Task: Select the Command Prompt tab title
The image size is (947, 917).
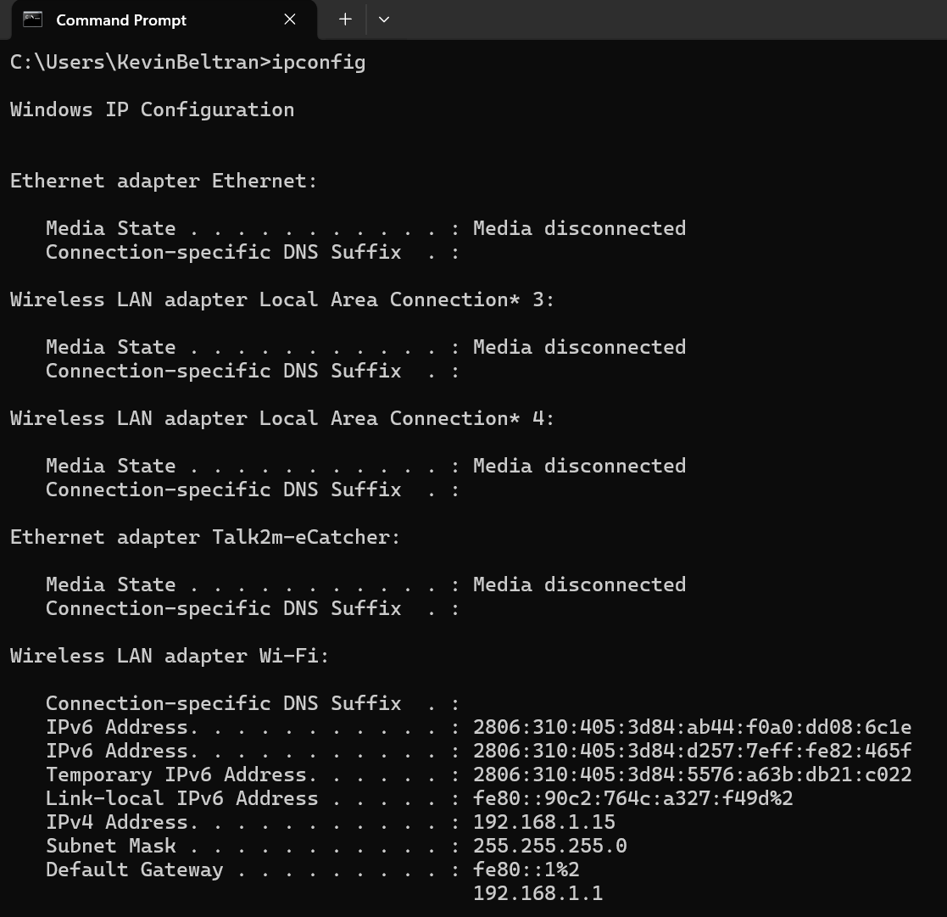Action: click(121, 20)
